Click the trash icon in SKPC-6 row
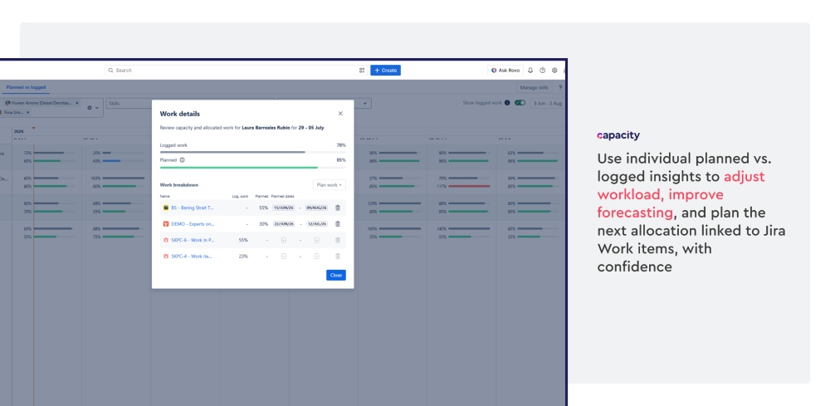Viewport: 830px width, 406px height. click(x=338, y=240)
